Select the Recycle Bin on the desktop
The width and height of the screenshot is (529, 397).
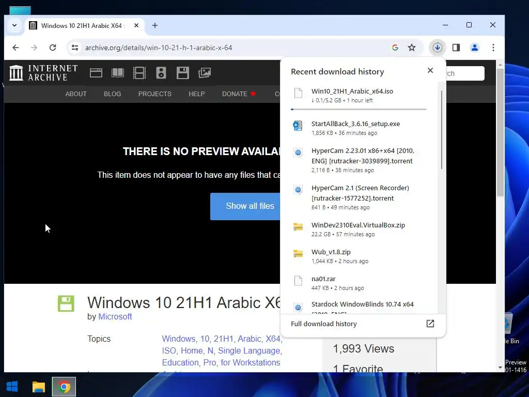(510, 328)
